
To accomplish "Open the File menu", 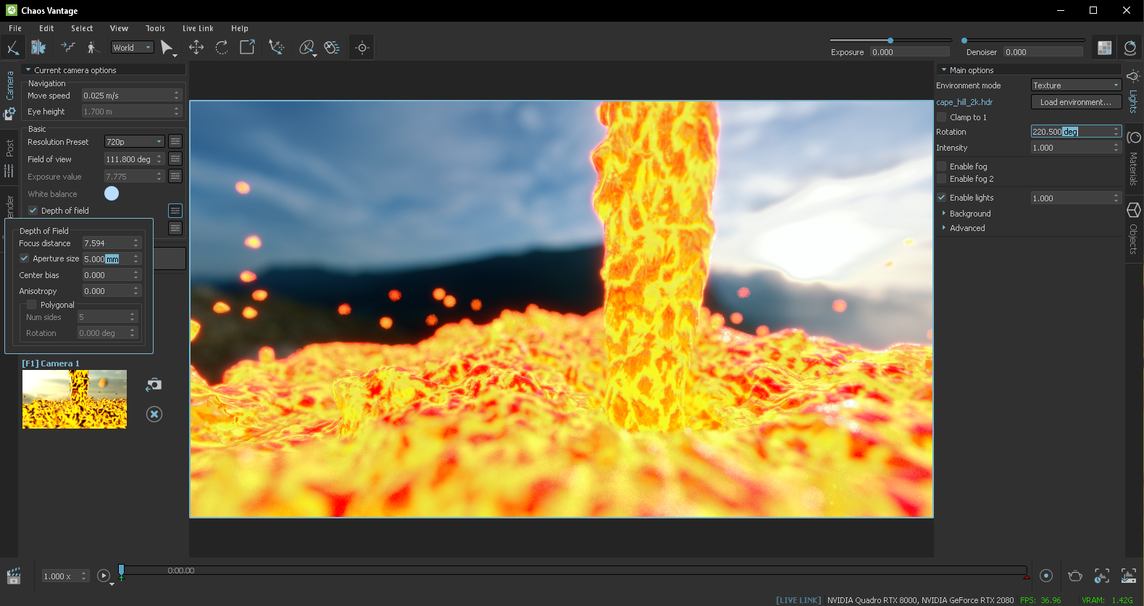I will tap(15, 28).
